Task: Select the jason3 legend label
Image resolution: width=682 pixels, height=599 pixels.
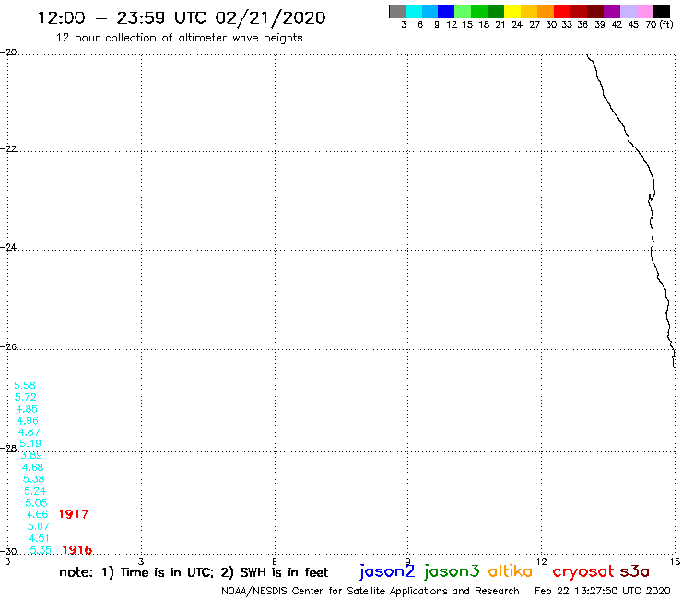Action: point(452,571)
